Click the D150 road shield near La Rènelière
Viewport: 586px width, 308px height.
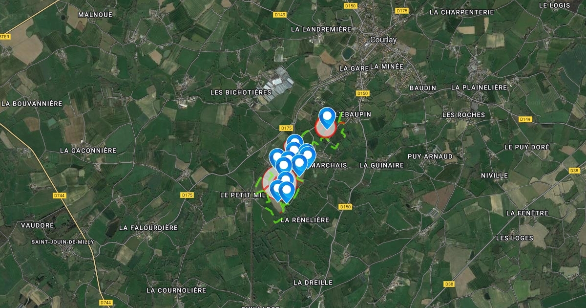click(345, 207)
